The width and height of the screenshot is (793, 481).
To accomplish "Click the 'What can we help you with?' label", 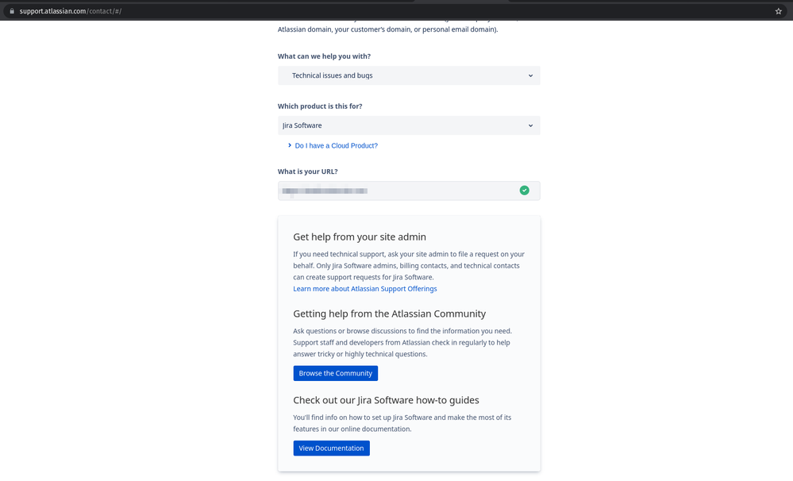I will coord(324,56).
